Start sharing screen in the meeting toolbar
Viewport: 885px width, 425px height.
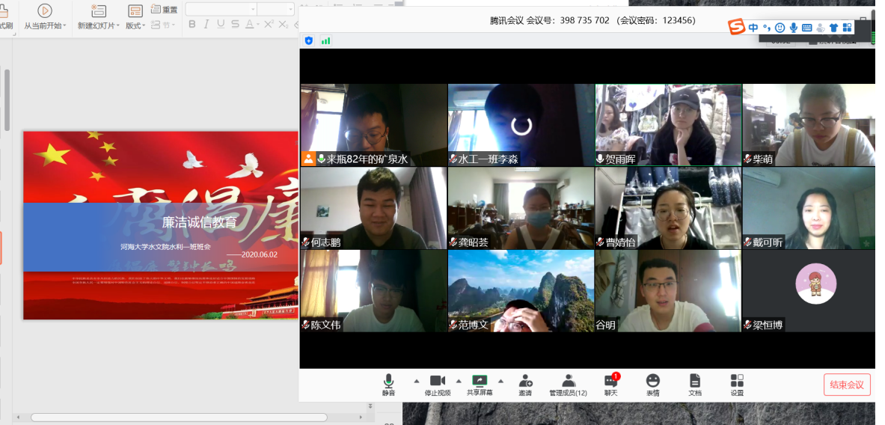(x=480, y=385)
